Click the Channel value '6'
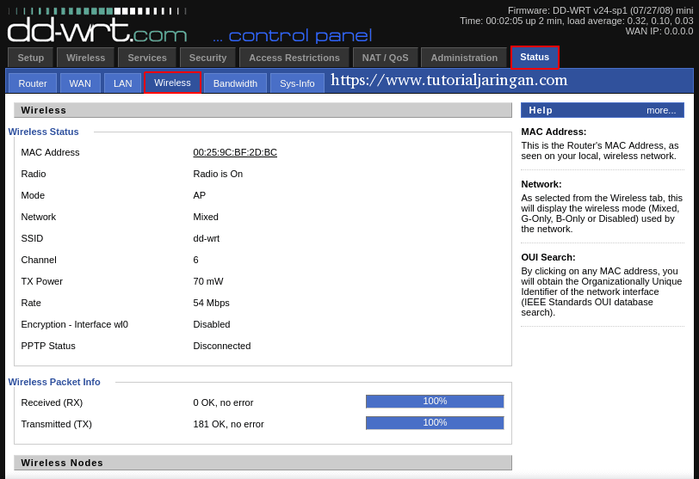 (195, 260)
